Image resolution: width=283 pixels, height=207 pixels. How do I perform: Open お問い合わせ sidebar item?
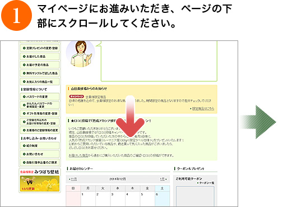pyautogui.click(x=40, y=154)
